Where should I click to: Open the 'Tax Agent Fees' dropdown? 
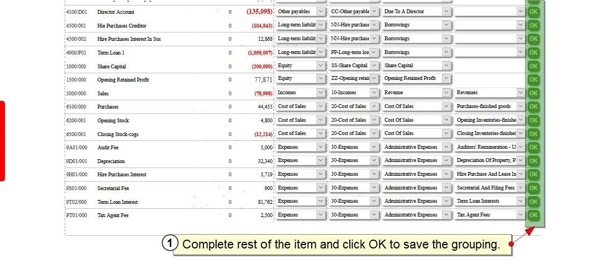click(520, 215)
